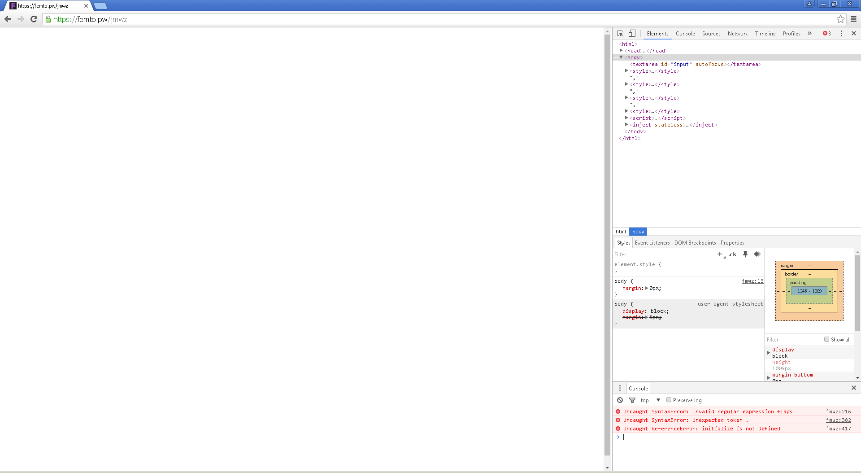Click the box model content size 1346 × 1009
The image size is (861, 473).
tap(809, 291)
